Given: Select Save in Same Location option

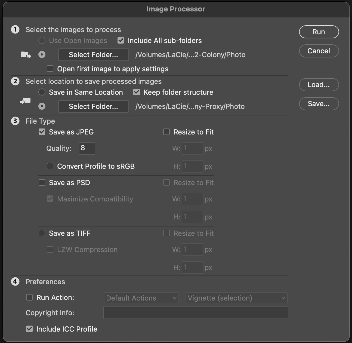Looking at the screenshot, I should point(42,92).
